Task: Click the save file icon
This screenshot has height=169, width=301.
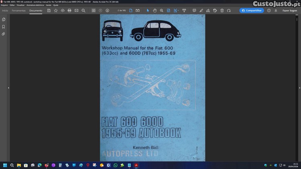Action: [49, 10]
